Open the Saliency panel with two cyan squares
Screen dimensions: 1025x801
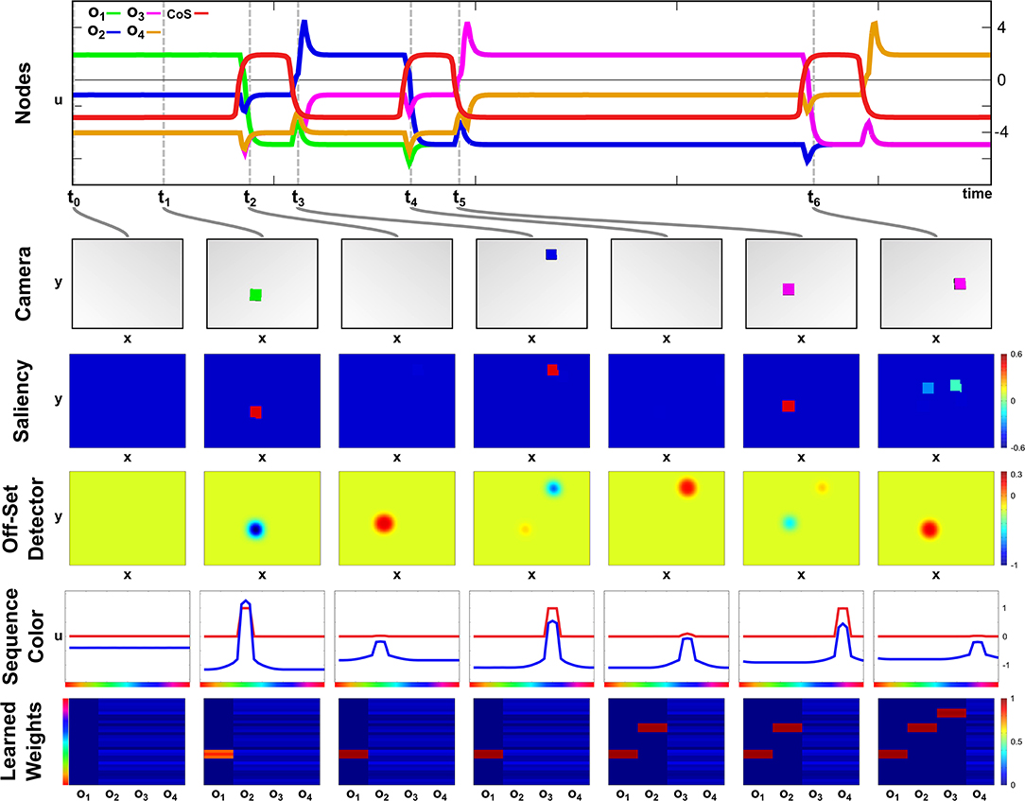click(936, 401)
